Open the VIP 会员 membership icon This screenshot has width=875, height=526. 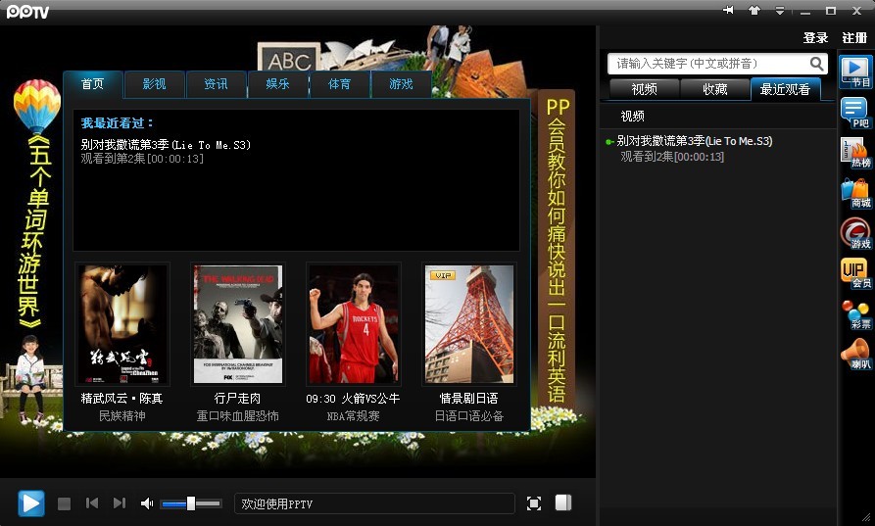855,273
